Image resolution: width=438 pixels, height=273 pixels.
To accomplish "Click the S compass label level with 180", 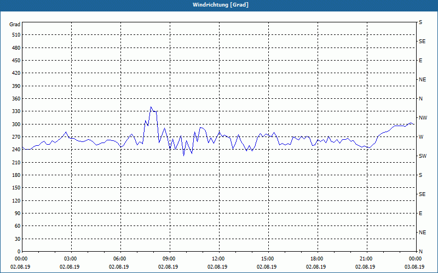I will 420,175.
